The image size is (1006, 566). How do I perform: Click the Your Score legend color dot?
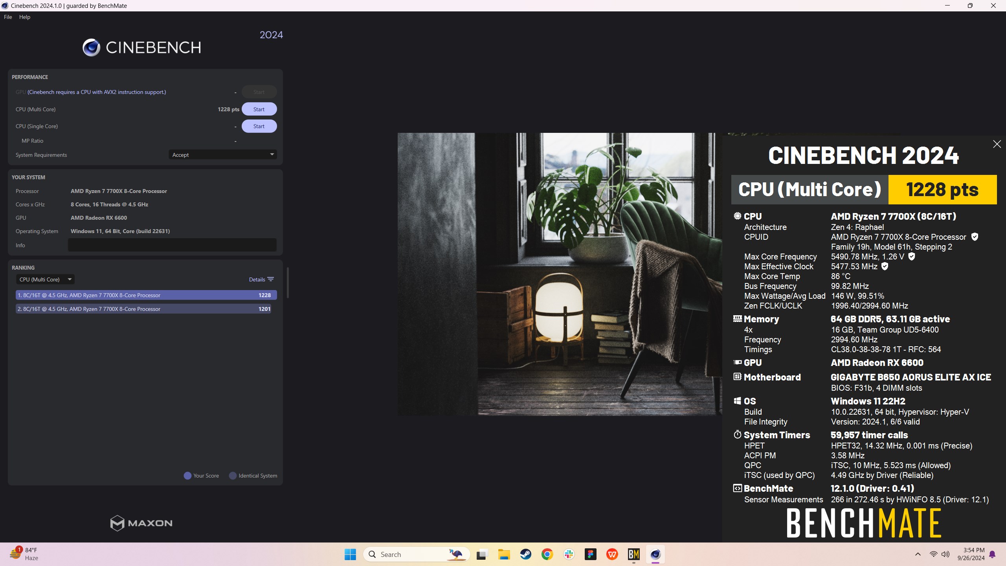point(187,476)
